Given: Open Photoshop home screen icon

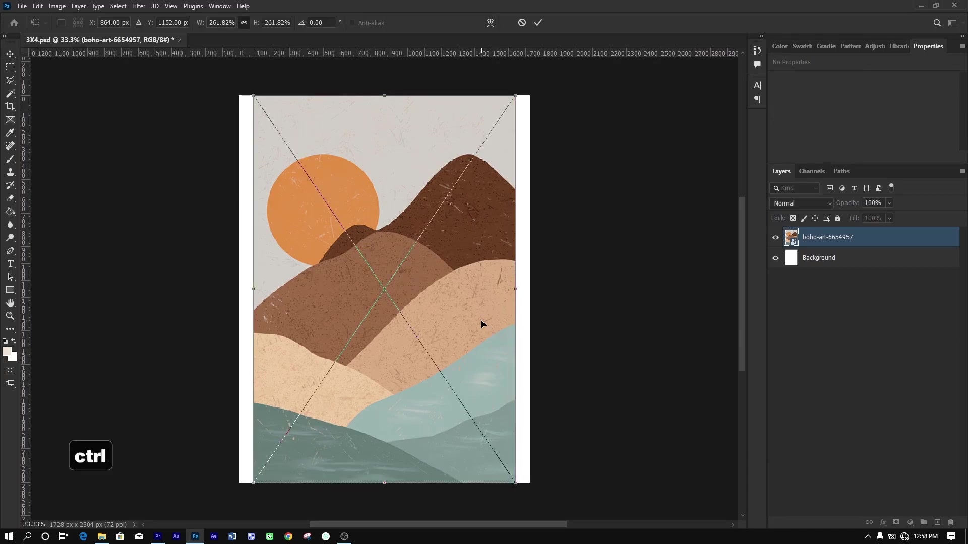Looking at the screenshot, I should coord(14,23).
